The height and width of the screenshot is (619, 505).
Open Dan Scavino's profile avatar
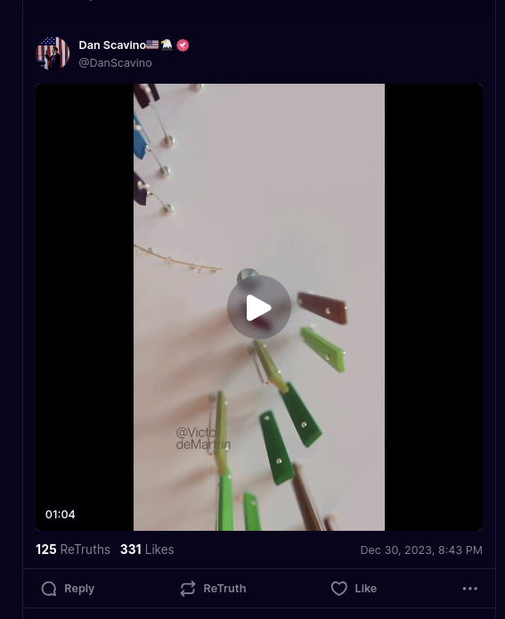pos(53,53)
